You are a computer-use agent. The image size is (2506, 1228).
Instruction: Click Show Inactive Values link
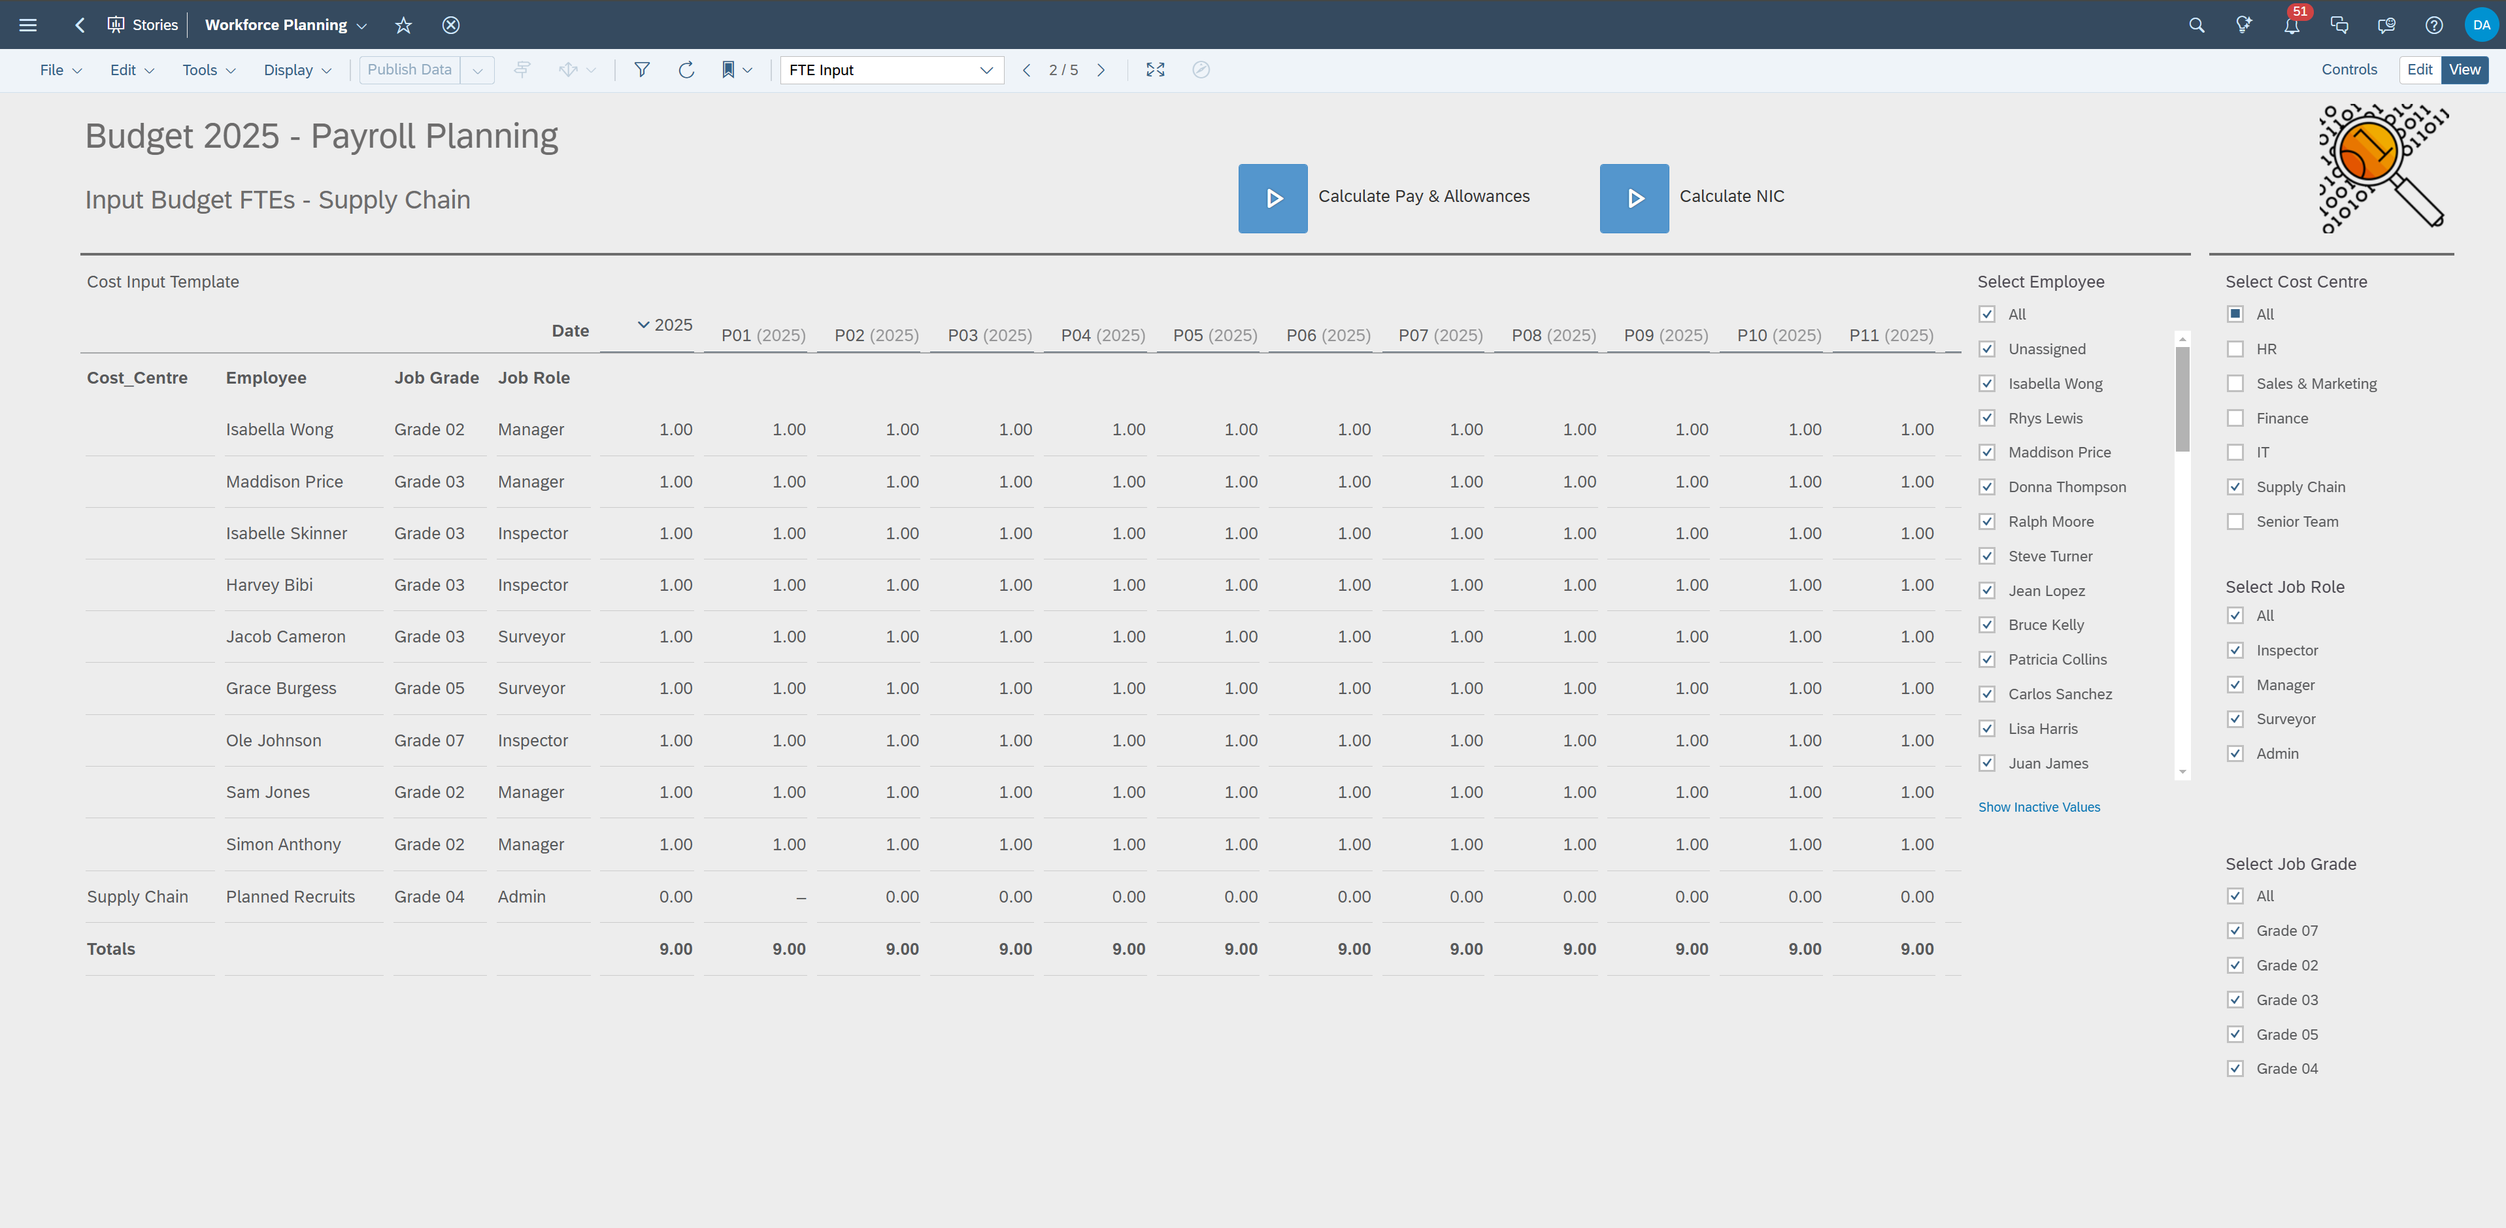tap(2039, 806)
